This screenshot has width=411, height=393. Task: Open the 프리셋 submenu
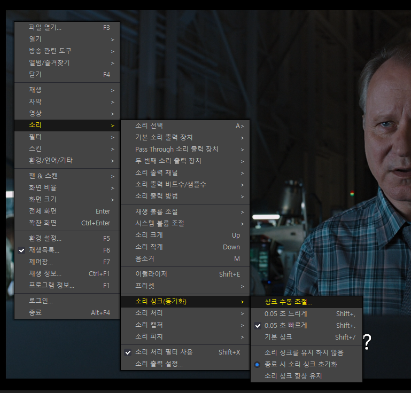coord(185,286)
